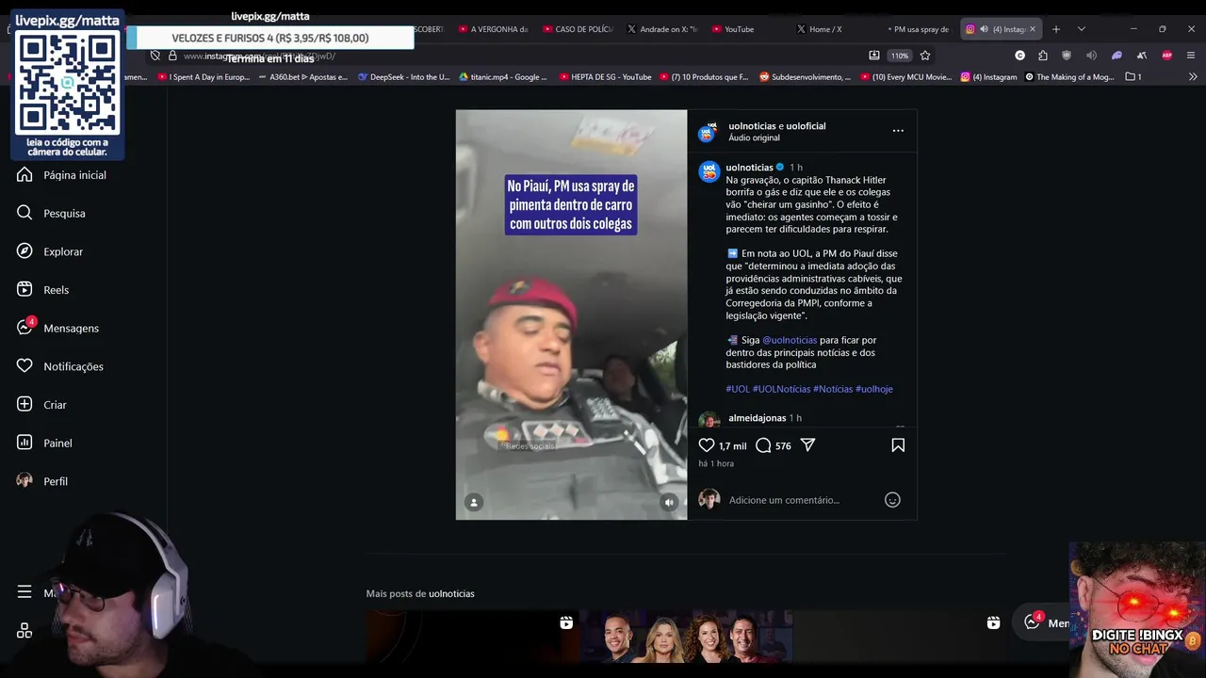This screenshot has width=1206, height=678.
Task: Open Página inicial in Instagram sidebar
Action: 62,175
